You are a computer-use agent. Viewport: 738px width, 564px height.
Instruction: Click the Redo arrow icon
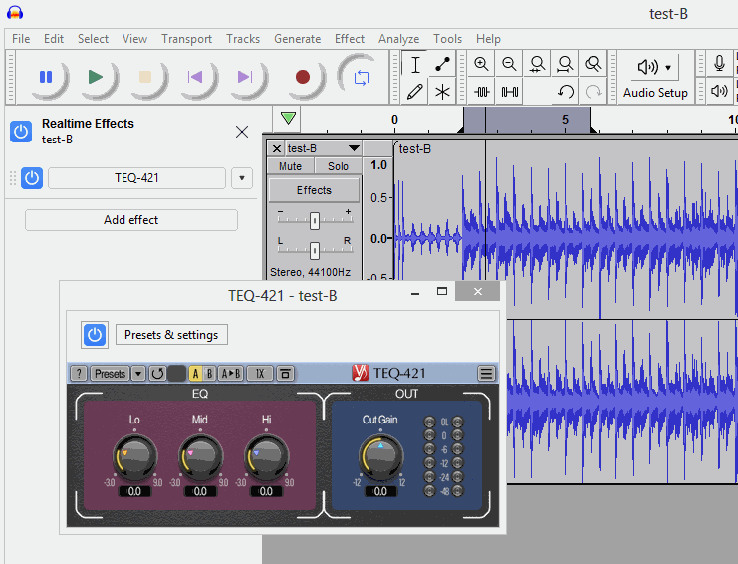(593, 92)
